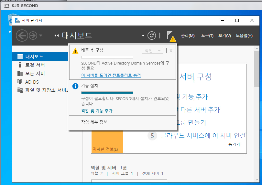262x185 pixels.
Task: Click the completed progress bar under 기능 설치
Action: pyautogui.click(x=107, y=93)
